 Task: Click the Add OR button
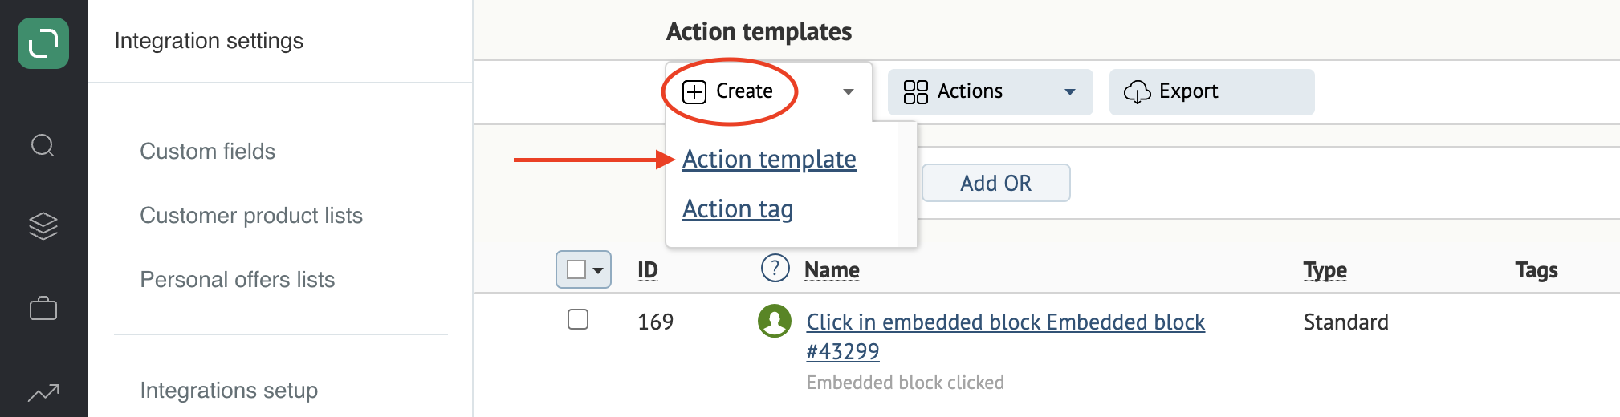[x=995, y=183]
